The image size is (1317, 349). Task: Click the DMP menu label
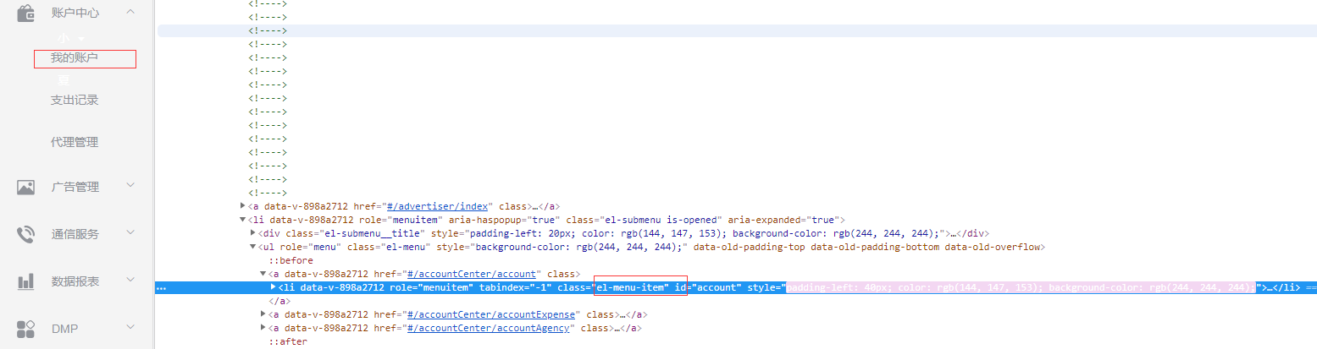64,328
